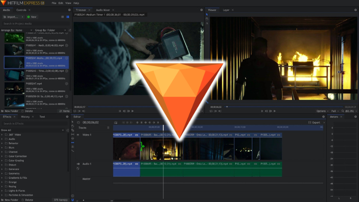
Task: Click the Trimmer scrubber bar
Action: 123,107
